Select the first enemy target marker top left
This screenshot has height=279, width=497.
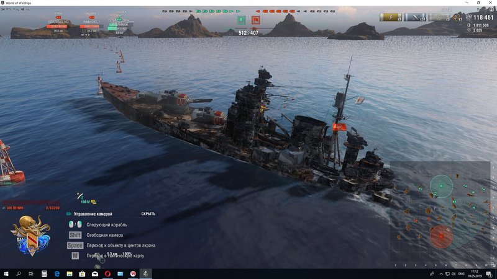coord(58,18)
